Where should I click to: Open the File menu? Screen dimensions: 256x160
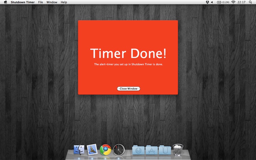pyautogui.click(x=40, y=2)
